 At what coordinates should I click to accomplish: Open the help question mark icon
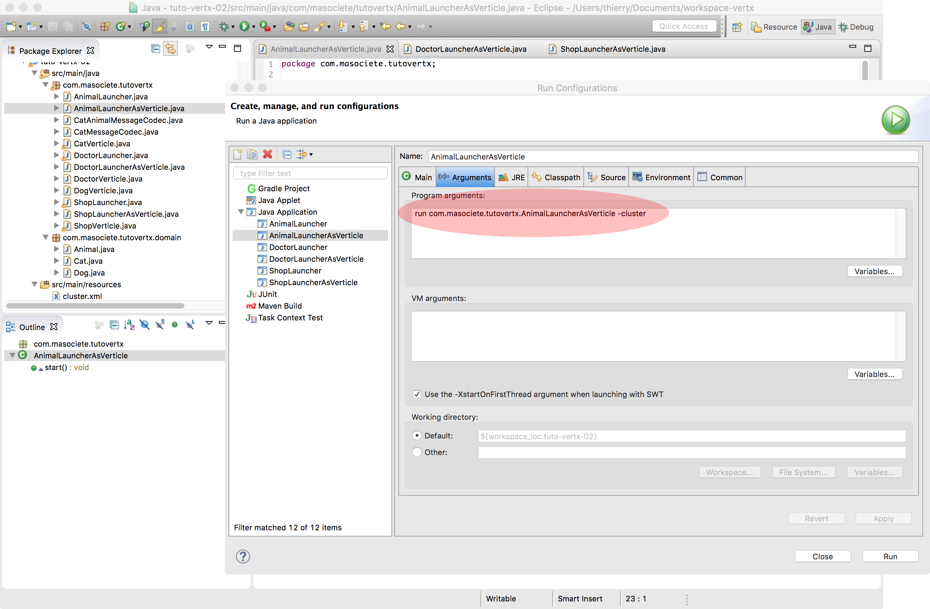(x=243, y=556)
